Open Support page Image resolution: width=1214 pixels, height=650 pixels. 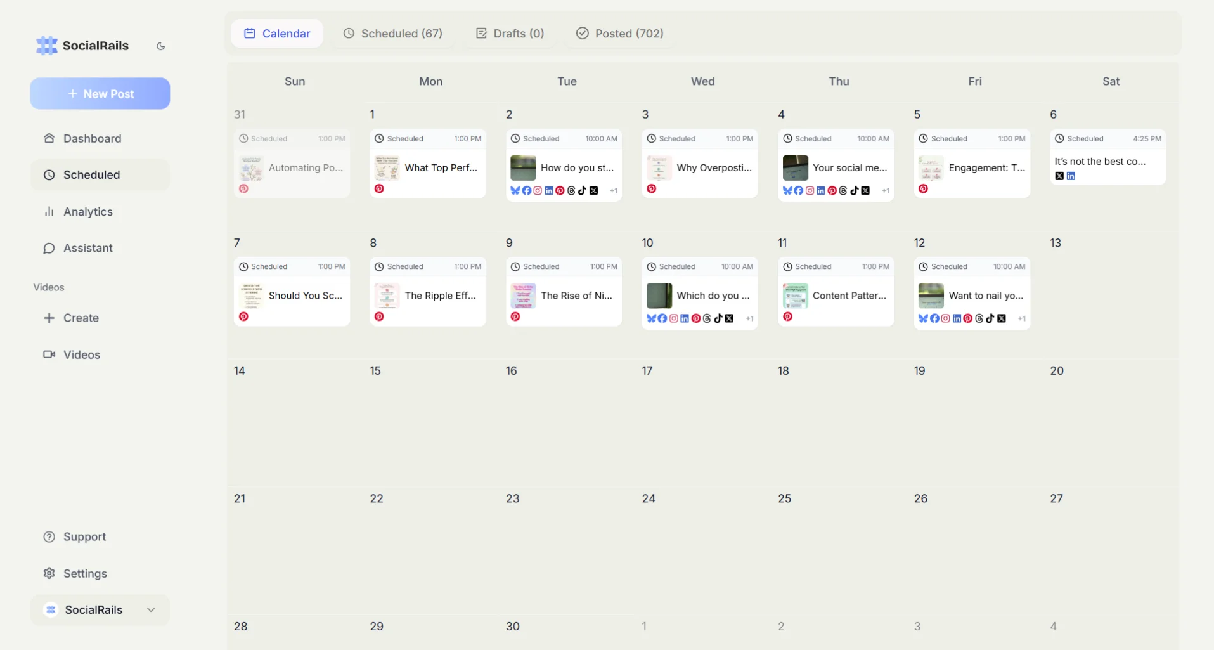(x=100, y=536)
